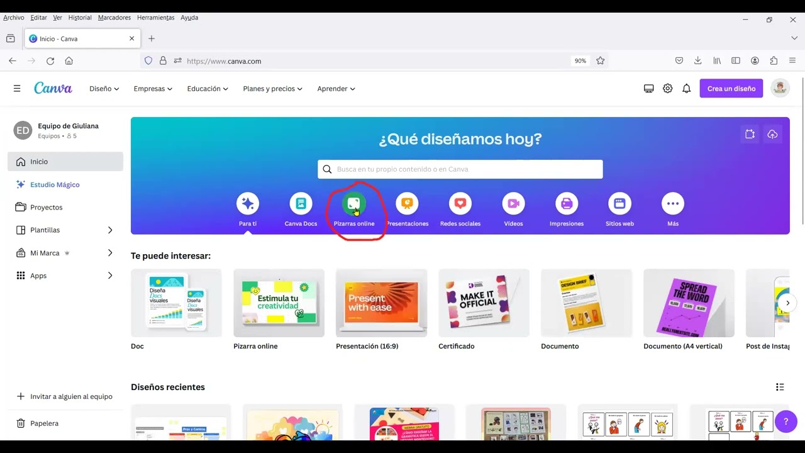Open the Herramientas menu
805x453 pixels.
[155, 18]
